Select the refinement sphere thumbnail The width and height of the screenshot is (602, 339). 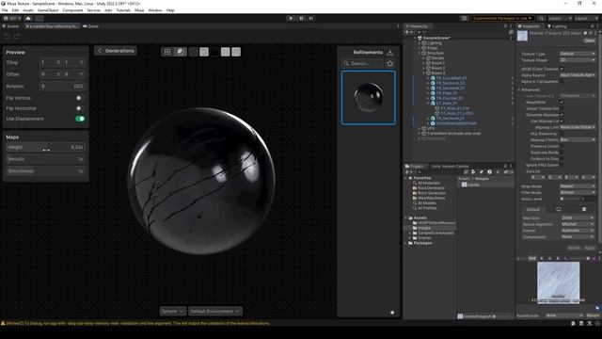pyautogui.click(x=368, y=98)
